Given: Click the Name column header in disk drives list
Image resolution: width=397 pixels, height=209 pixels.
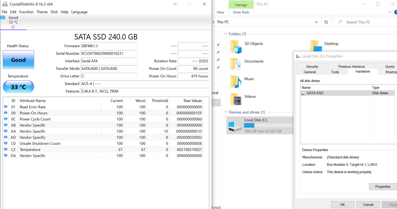Looking at the screenshot, I should pyautogui.click(x=335, y=88).
